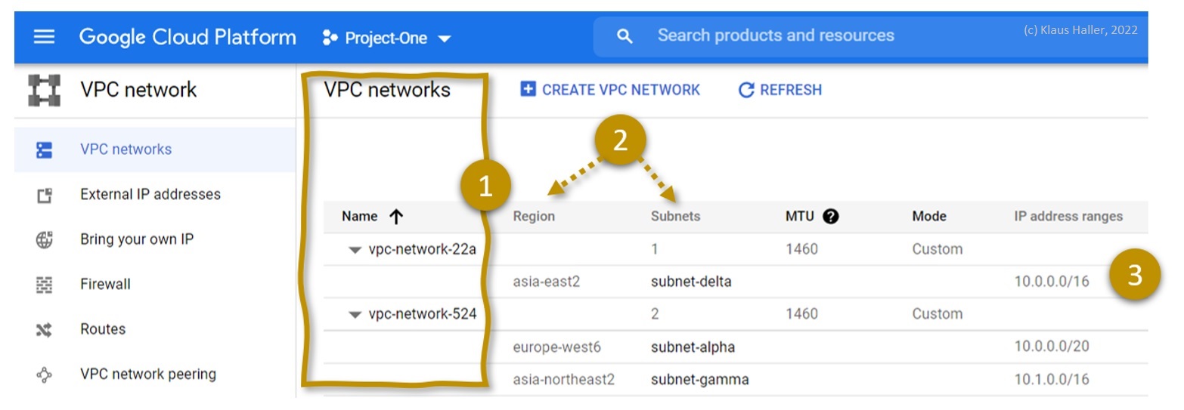Click the Bring your own IP globe icon
Viewport: 1184px width, 410px height.
pyautogui.click(x=45, y=240)
